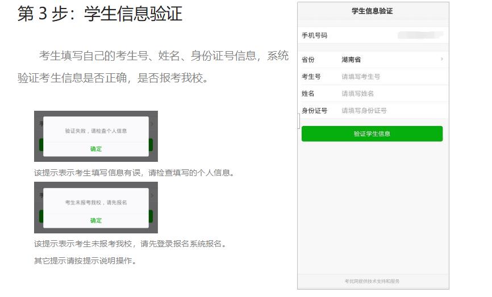
Task: Select the 身份证号 input field
Action: click(386, 111)
